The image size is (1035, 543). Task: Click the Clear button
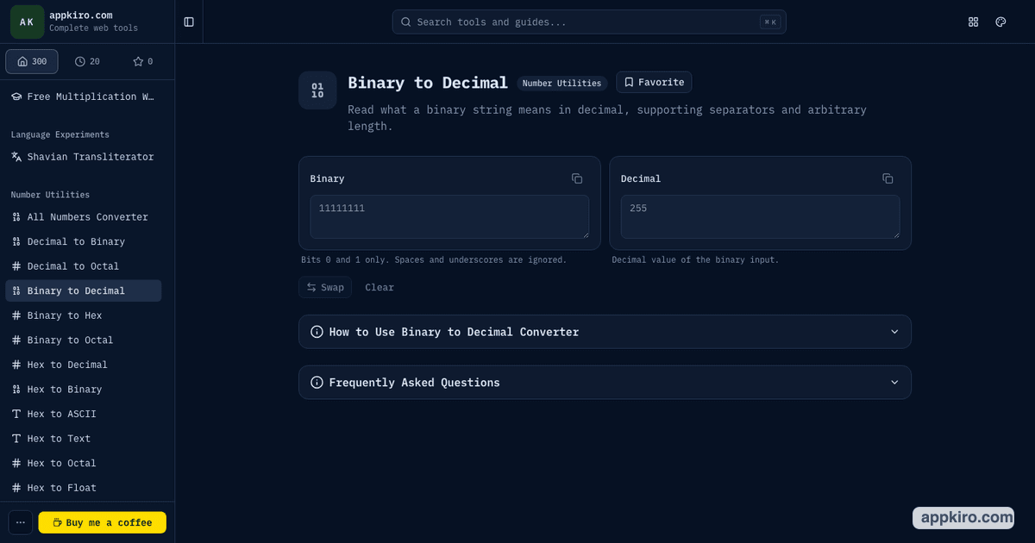pos(379,287)
